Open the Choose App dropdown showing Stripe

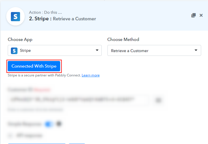(x=55, y=50)
